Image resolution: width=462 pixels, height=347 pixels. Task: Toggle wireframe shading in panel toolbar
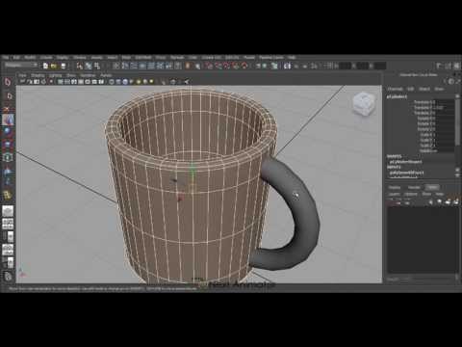pyautogui.click(x=112, y=82)
